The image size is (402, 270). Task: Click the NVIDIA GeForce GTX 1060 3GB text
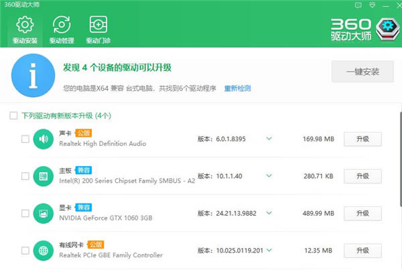(x=106, y=218)
